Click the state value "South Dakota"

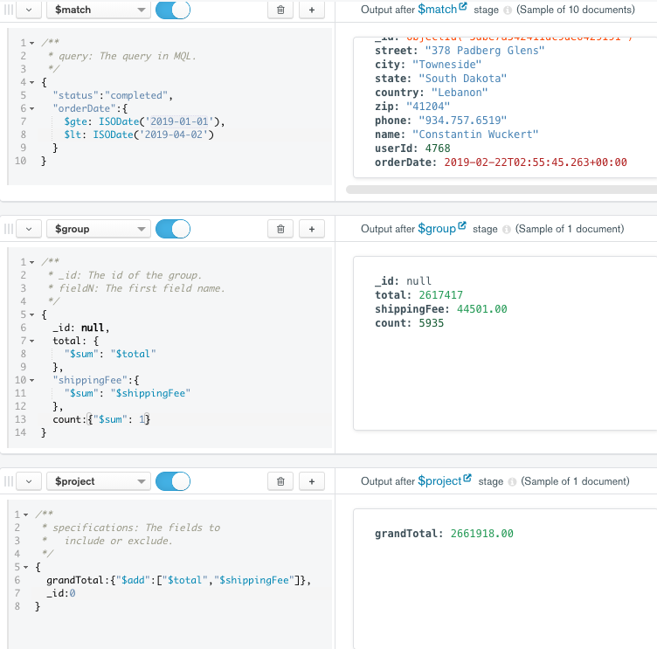click(x=462, y=79)
